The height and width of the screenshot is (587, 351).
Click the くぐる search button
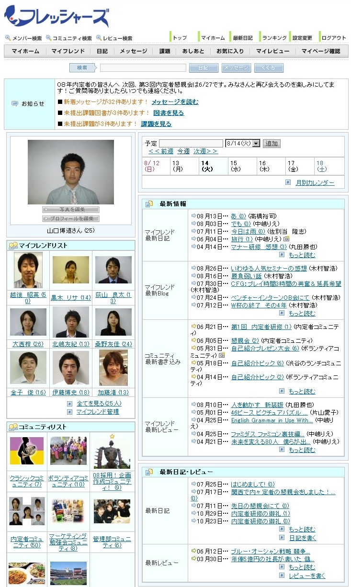pyautogui.click(x=269, y=68)
